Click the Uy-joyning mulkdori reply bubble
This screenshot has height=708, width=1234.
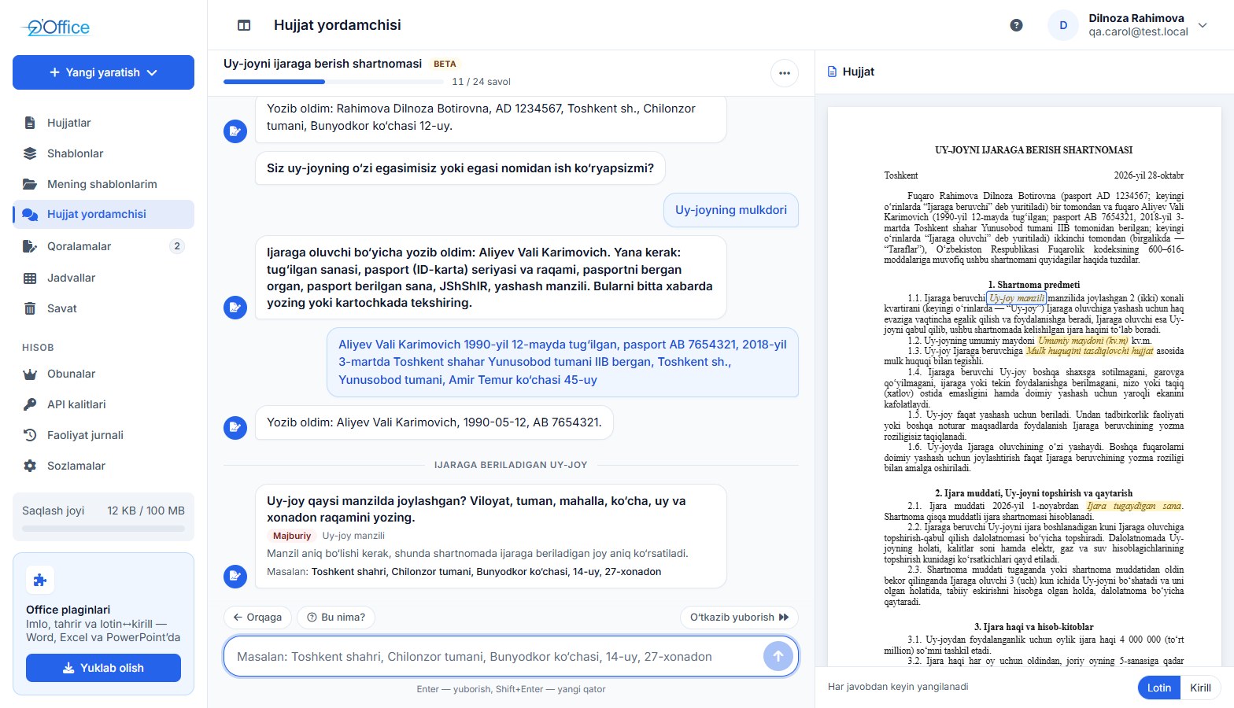731,210
